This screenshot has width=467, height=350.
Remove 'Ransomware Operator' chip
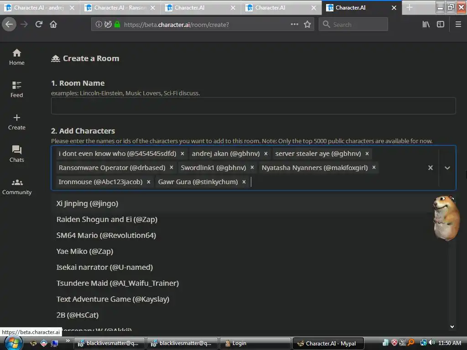point(171,168)
